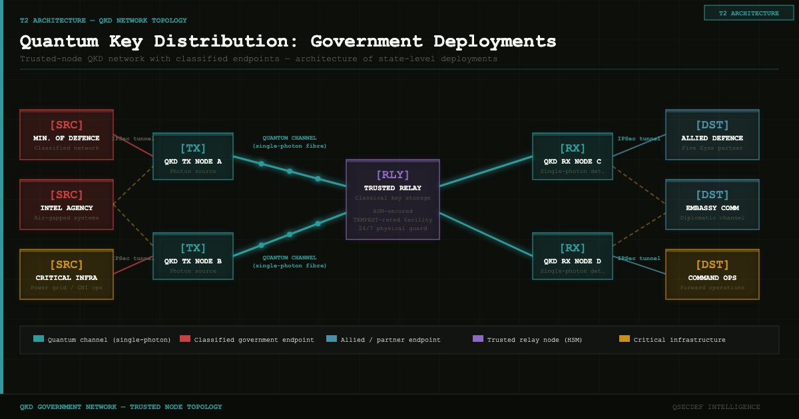The image size is (799, 419).
Task: Click the Air-gapped systems caption
Action: pos(67,217)
